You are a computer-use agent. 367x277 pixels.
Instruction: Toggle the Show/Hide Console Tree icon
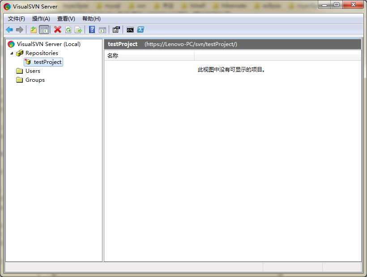coord(44,29)
